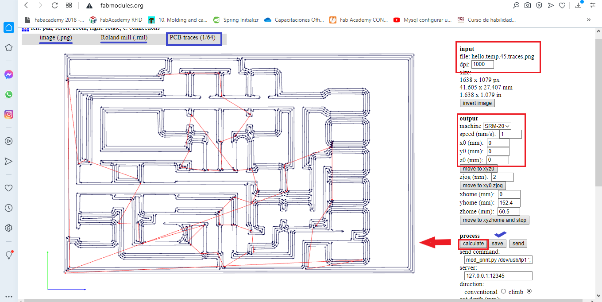The width and height of the screenshot is (602, 302).
Task: Add page to favorites heart icon
Action: (562, 6)
